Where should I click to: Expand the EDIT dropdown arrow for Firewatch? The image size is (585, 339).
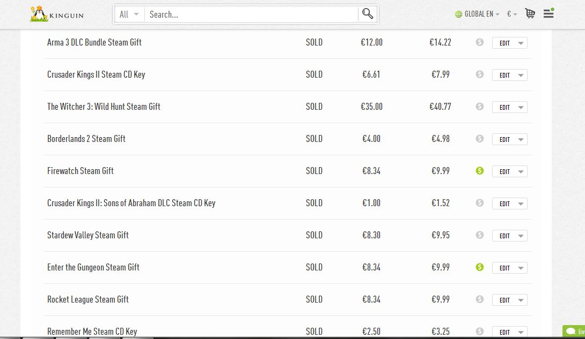[x=521, y=171]
